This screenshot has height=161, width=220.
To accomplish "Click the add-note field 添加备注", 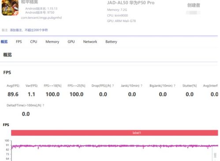I will [x=29, y=30].
